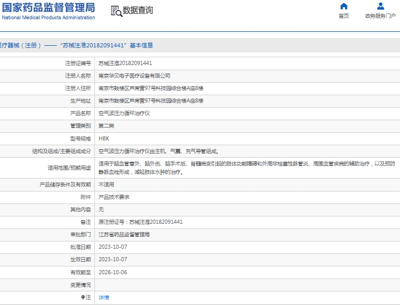Click product name 空气波压力循环治疗仪
The image size is (400, 306).
(124, 113)
